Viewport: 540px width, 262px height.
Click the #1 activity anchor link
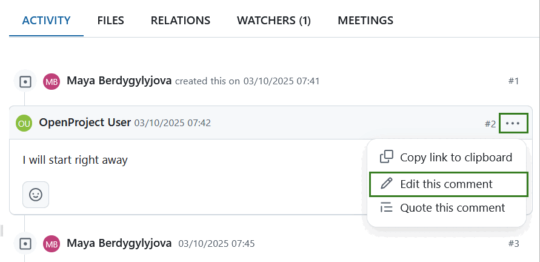pyautogui.click(x=513, y=81)
